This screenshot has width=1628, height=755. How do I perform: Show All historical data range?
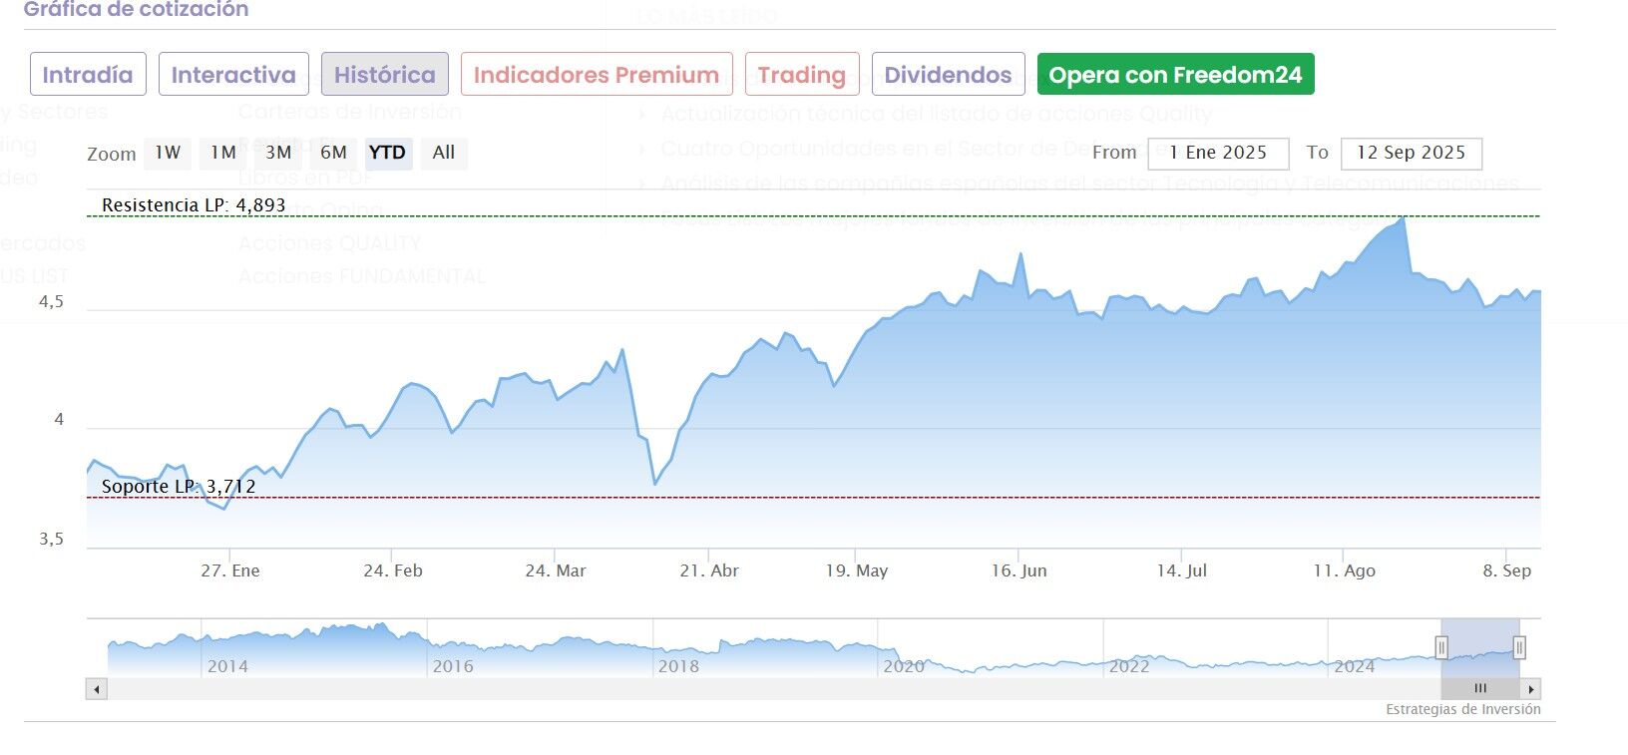point(444,153)
